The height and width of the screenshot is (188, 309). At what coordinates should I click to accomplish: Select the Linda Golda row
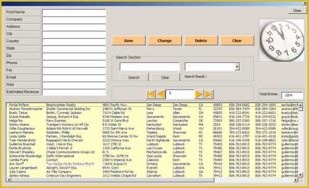[152, 136]
